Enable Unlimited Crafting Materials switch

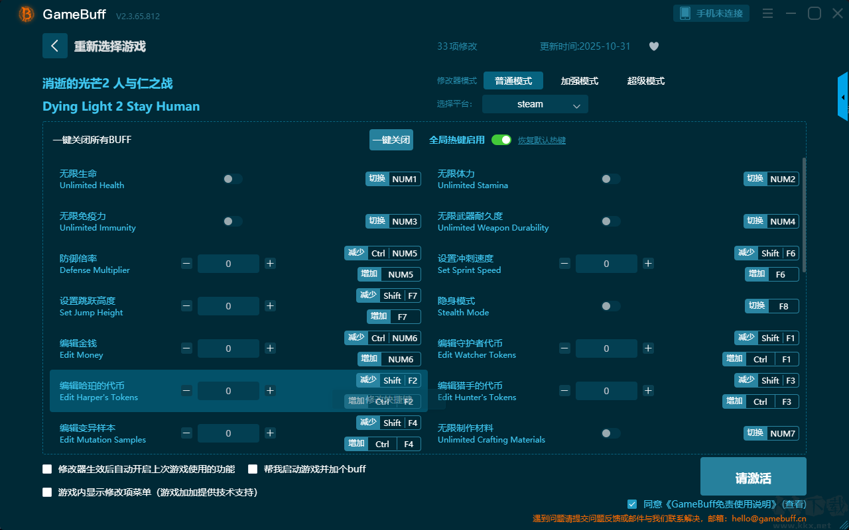pos(611,433)
